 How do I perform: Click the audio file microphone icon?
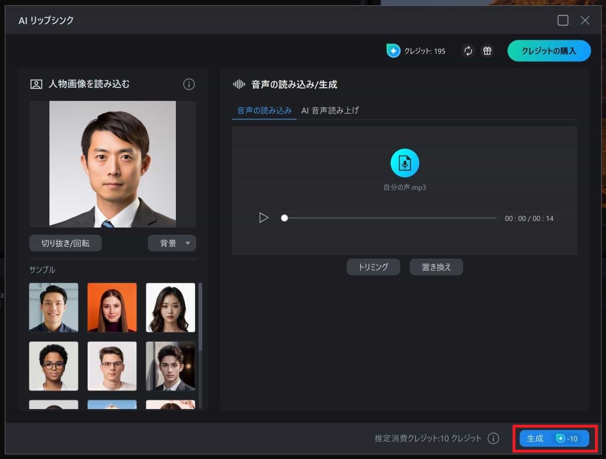point(405,163)
